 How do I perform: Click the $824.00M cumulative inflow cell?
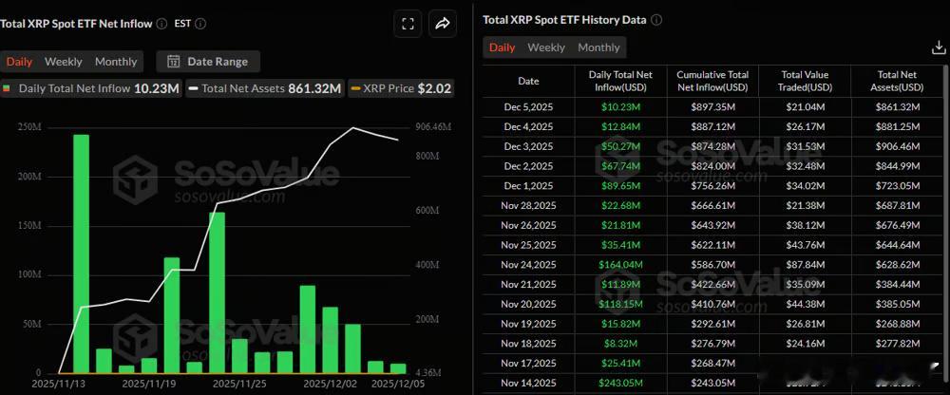(712, 166)
